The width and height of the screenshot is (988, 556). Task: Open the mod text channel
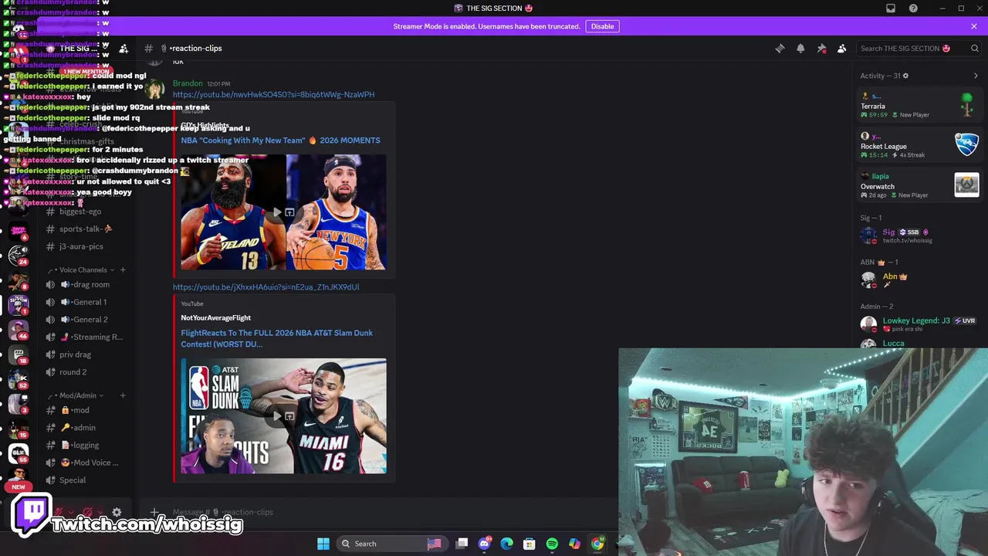point(80,410)
